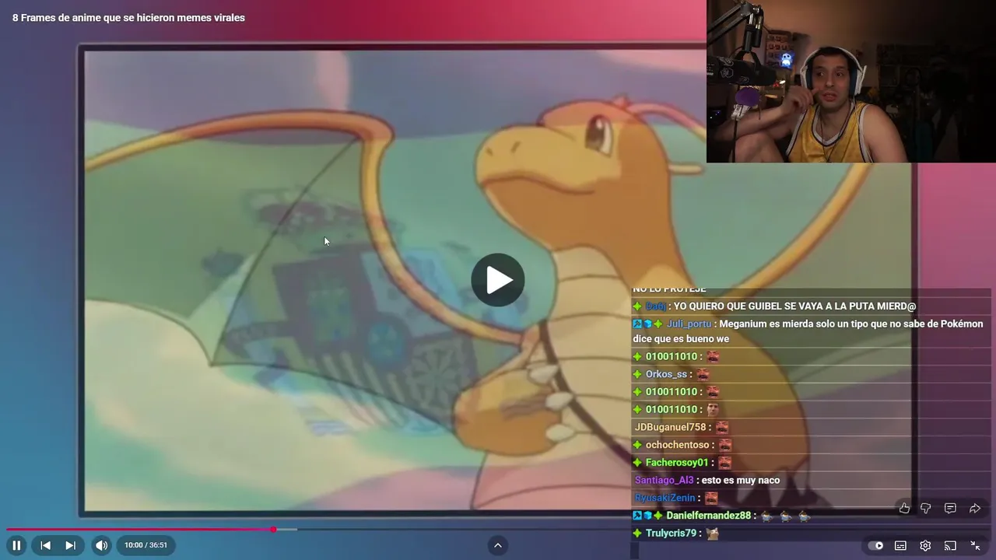The width and height of the screenshot is (996, 560).
Task: Exit full screen mode
Action: pyautogui.click(x=975, y=545)
